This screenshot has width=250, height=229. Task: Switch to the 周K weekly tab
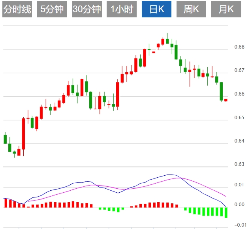191,9
